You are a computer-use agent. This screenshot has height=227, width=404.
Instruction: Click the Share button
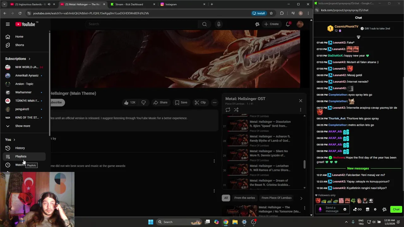click(x=160, y=102)
